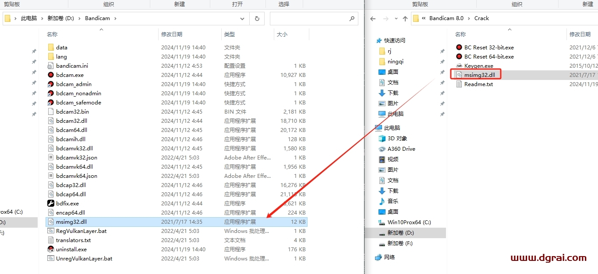Image resolution: width=598 pixels, height=274 pixels.
Task: Click the bdcamvk32.json file icon
Action: 50,157
